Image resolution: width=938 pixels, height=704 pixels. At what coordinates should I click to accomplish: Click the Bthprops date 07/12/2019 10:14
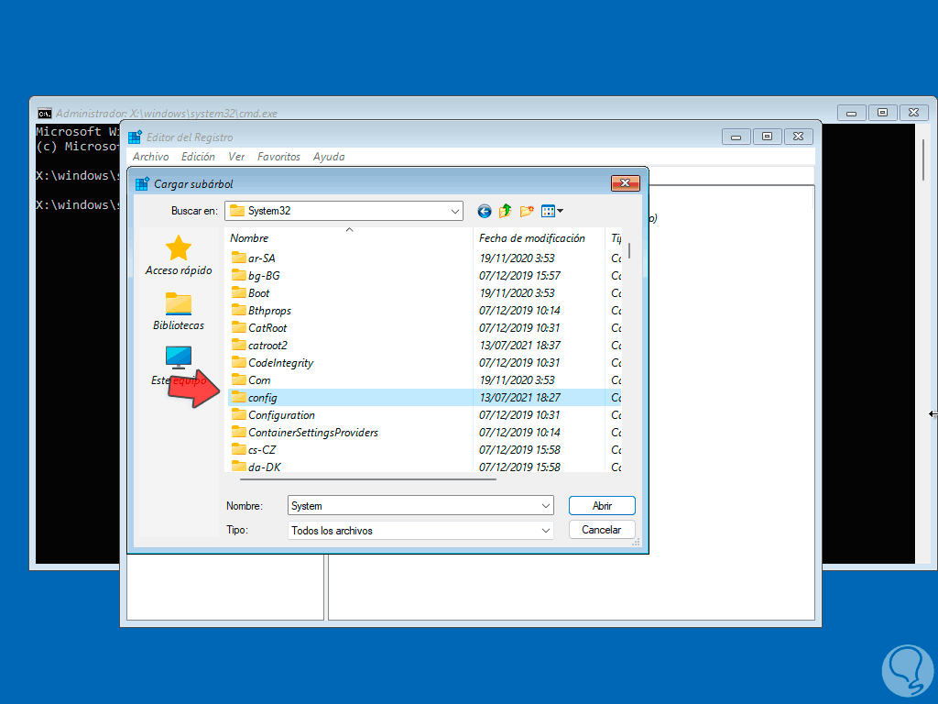pos(520,310)
